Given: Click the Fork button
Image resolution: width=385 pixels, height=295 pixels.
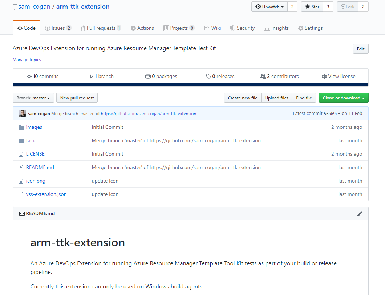Looking at the screenshot, I should tap(348, 7).
